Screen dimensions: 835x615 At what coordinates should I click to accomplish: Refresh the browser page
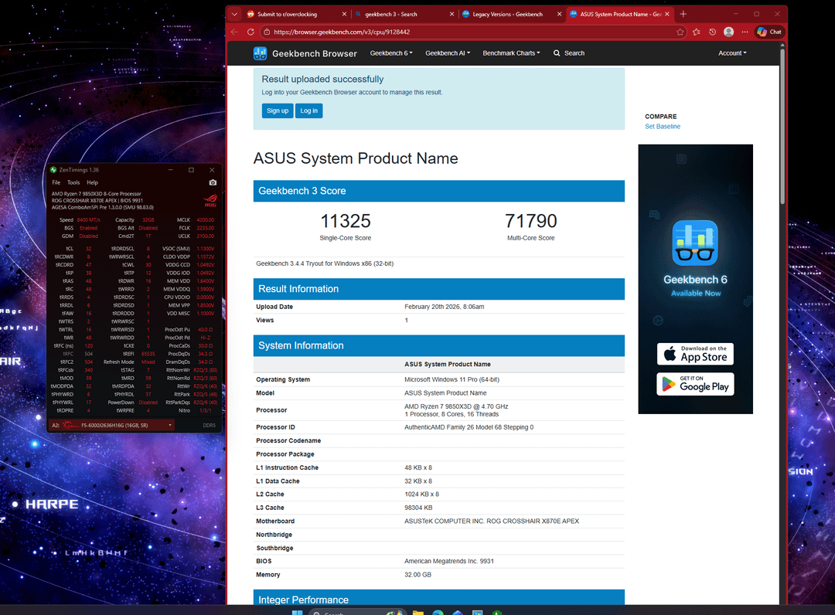pos(250,32)
